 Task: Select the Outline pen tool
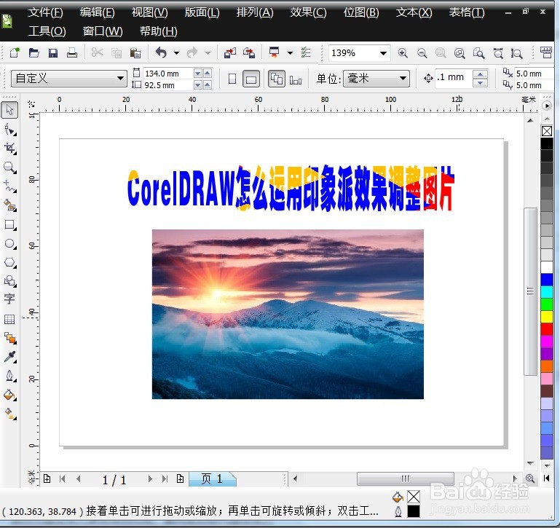[10, 376]
